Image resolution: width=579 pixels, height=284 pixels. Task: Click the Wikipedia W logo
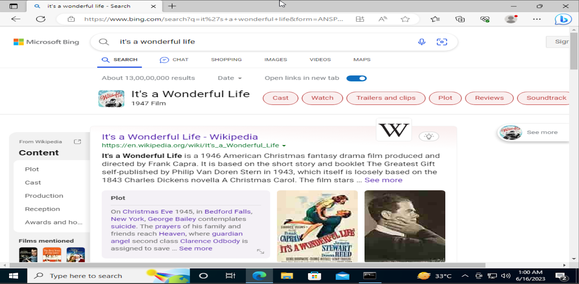click(394, 130)
